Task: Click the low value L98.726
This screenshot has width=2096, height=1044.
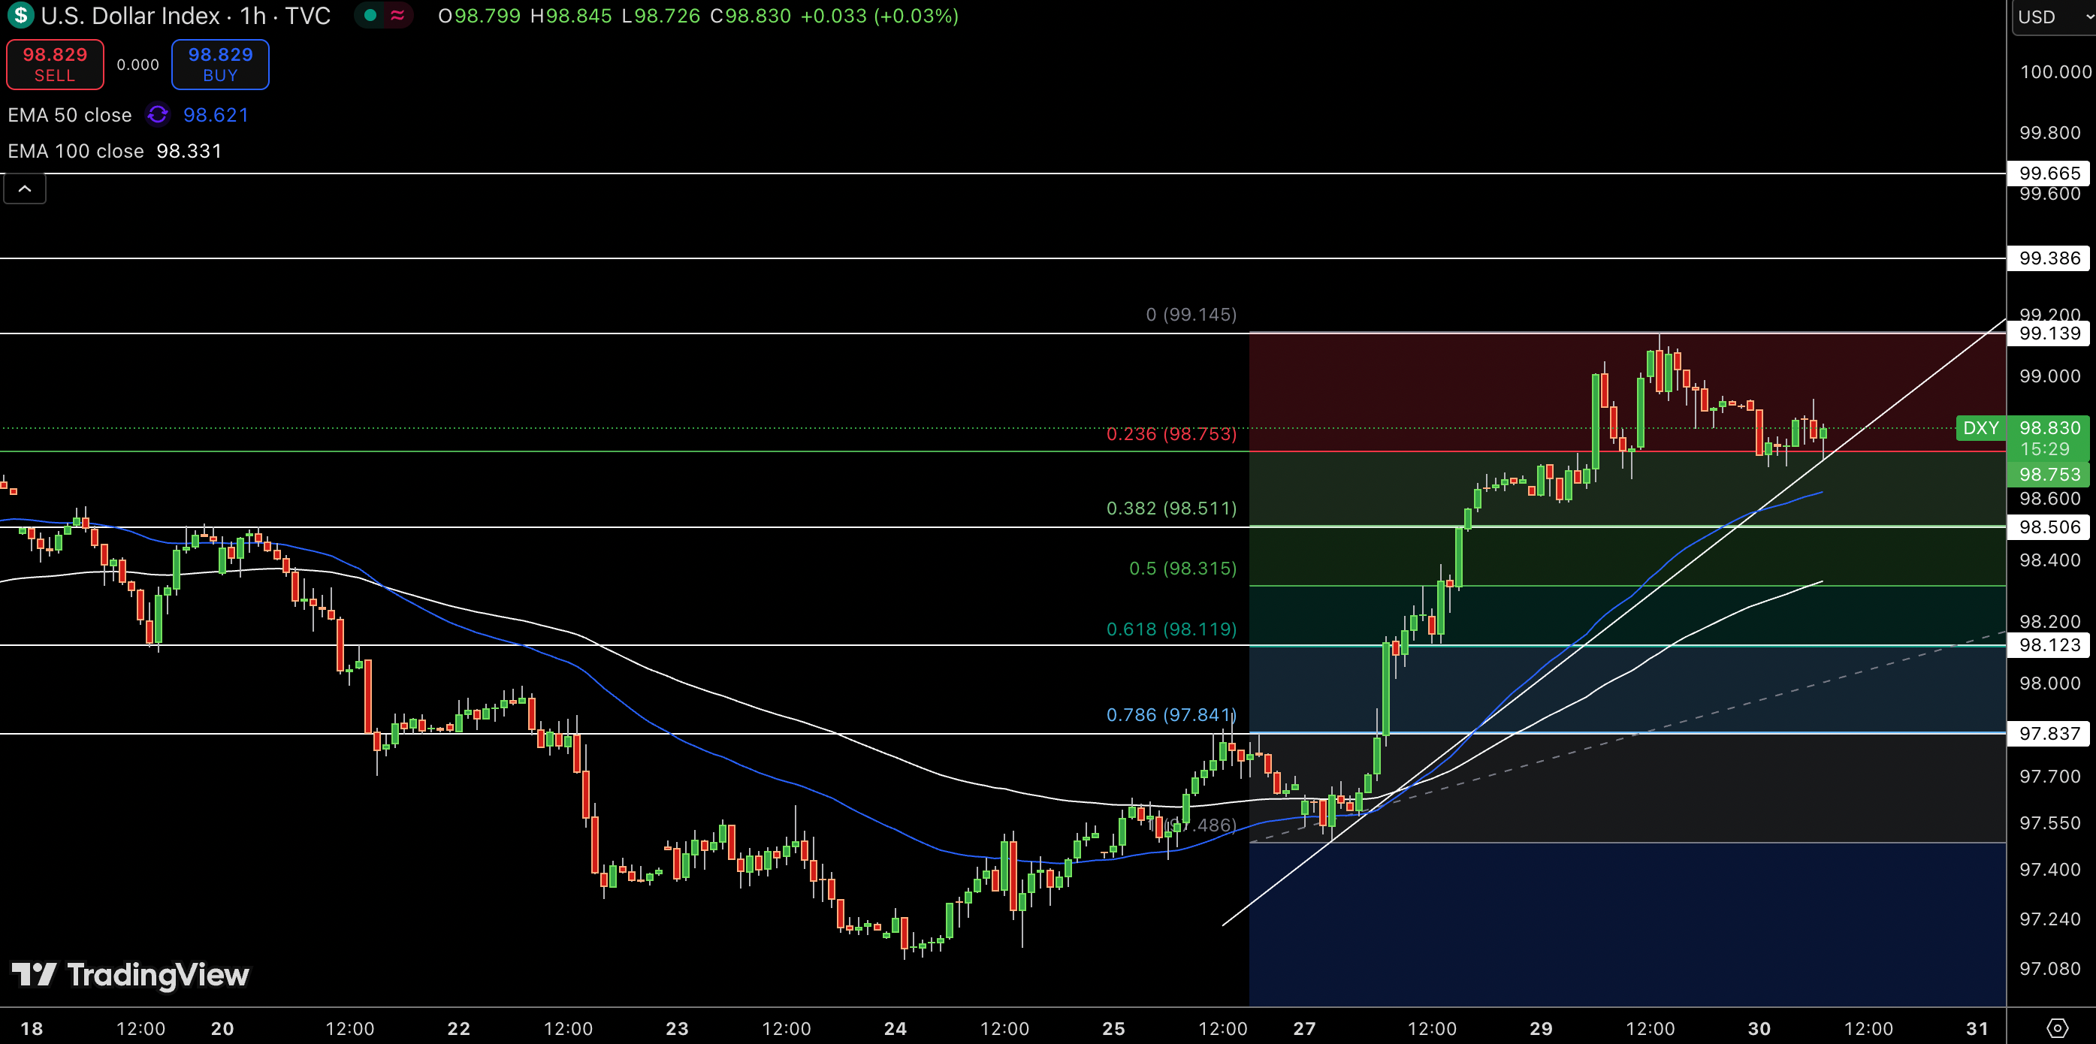Action: [x=660, y=16]
